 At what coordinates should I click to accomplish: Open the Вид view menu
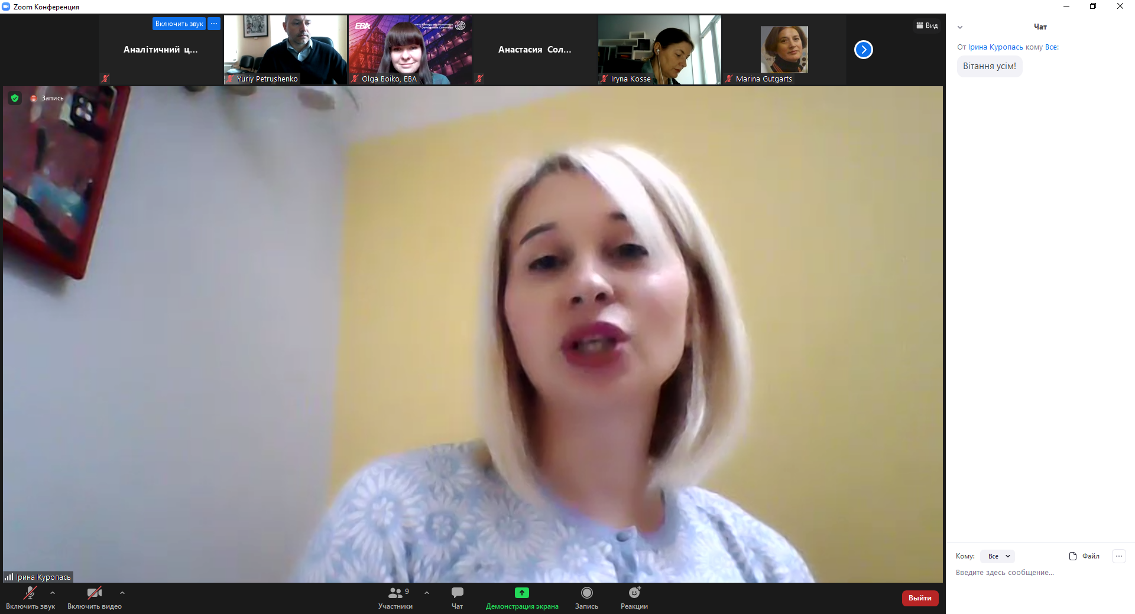tap(927, 25)
